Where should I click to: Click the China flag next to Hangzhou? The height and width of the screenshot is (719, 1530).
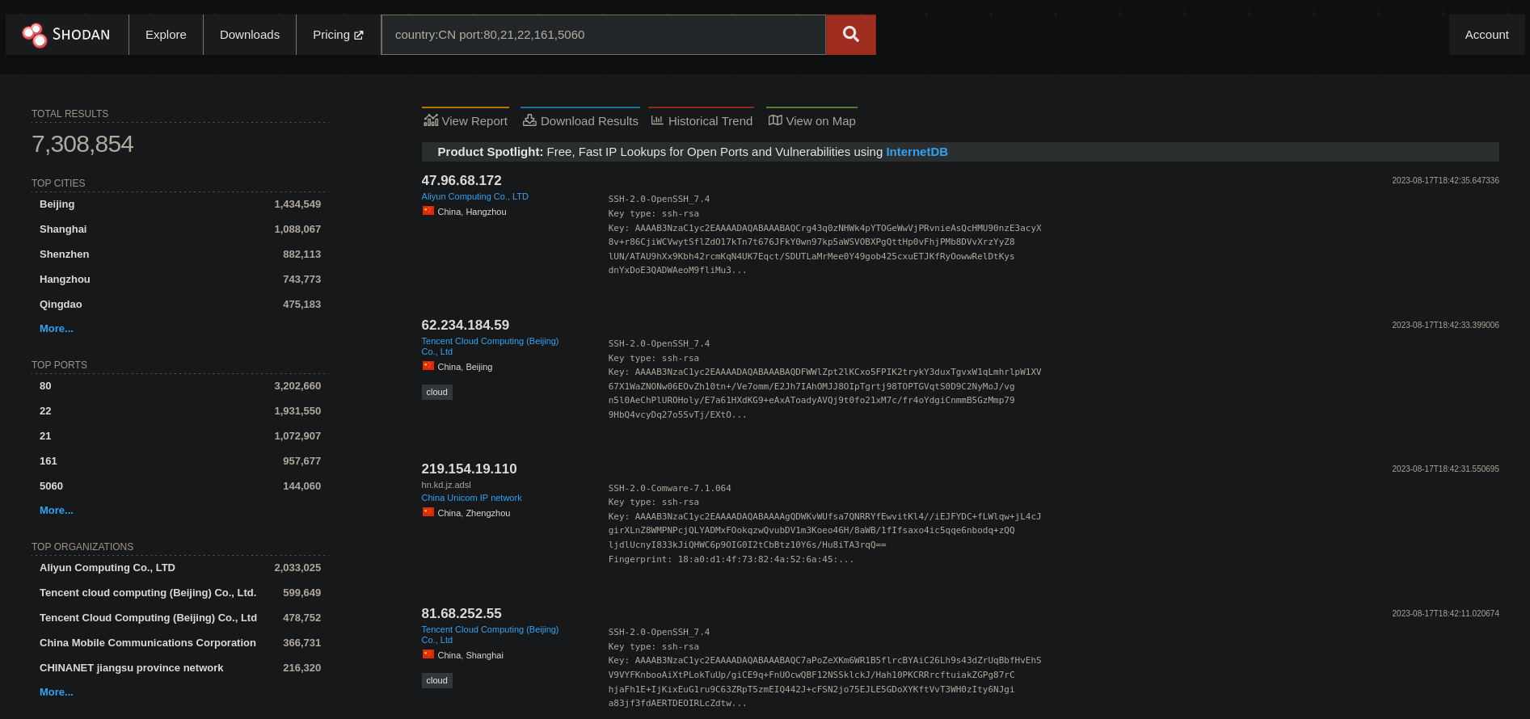[x=428, y=211]
